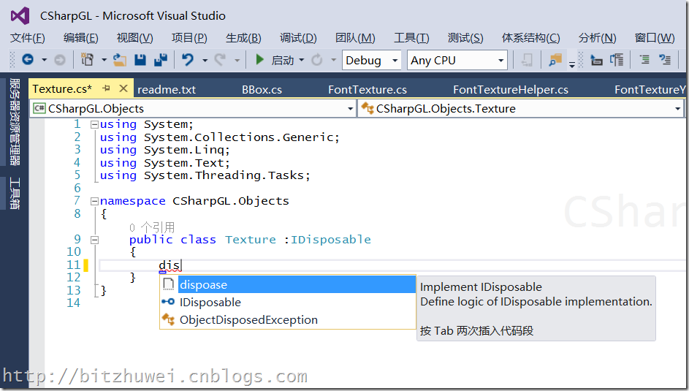Open the 测试(S) menu
Viewport: 689px width, 391px height.
point(465,38)
